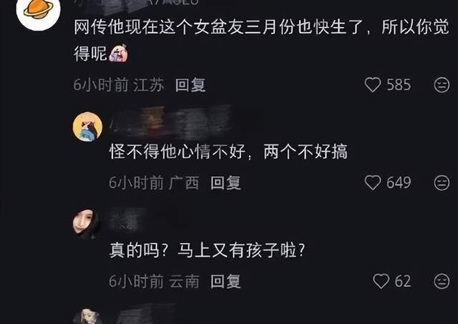Like the Jiangsu comment with 585 likes

click(x=373, y=84)
